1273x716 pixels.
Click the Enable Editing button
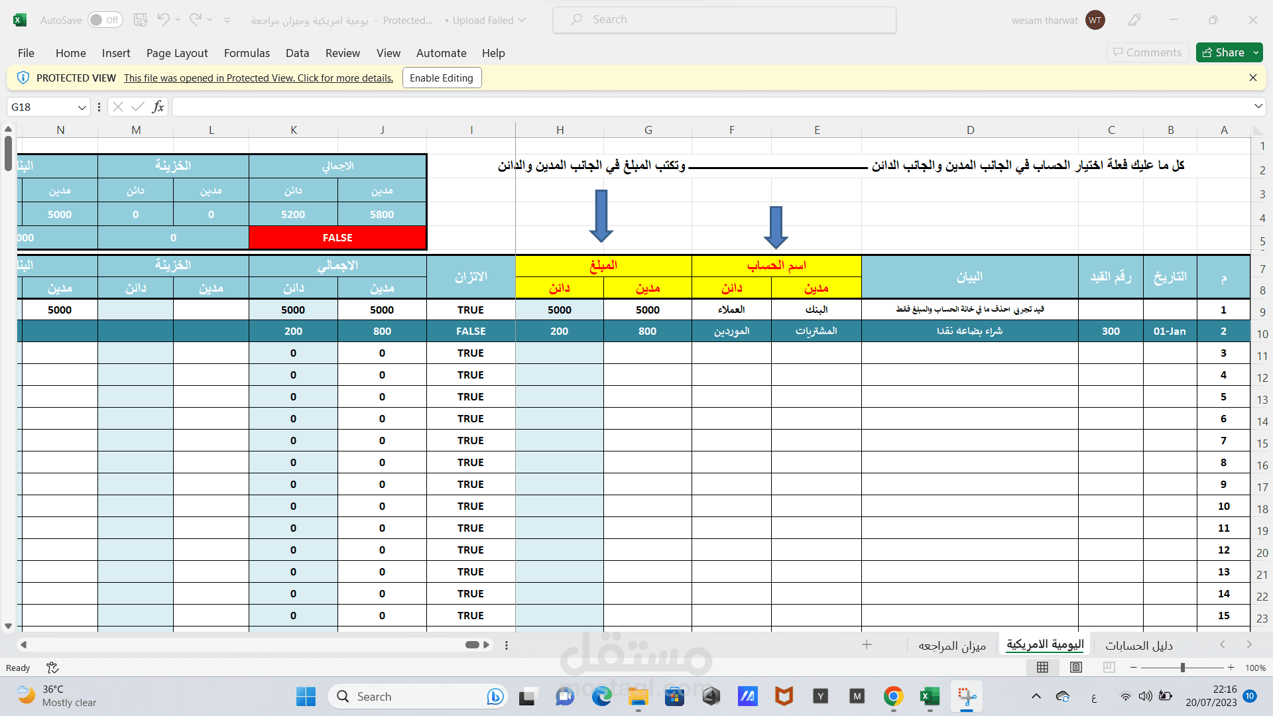442,78
